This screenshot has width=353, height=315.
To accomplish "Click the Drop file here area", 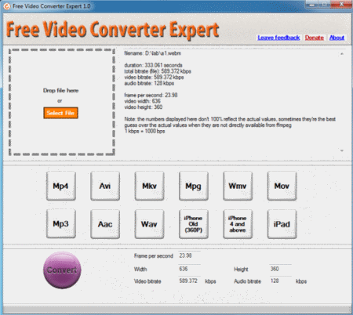I will [62, 102].
